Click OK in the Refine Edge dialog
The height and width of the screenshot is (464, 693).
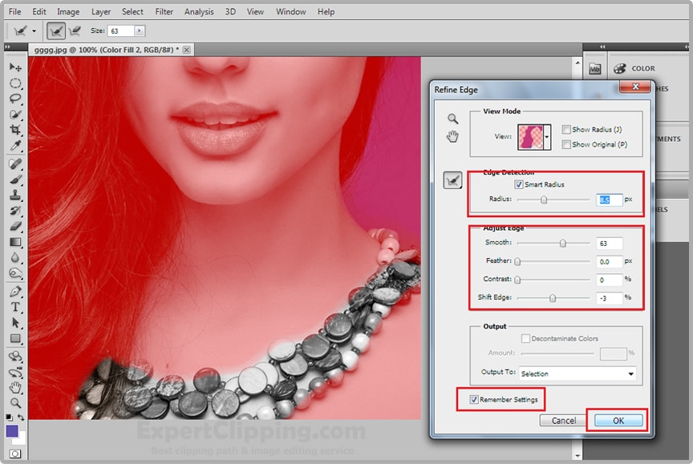pyautogui.click(x=617, y=420)
